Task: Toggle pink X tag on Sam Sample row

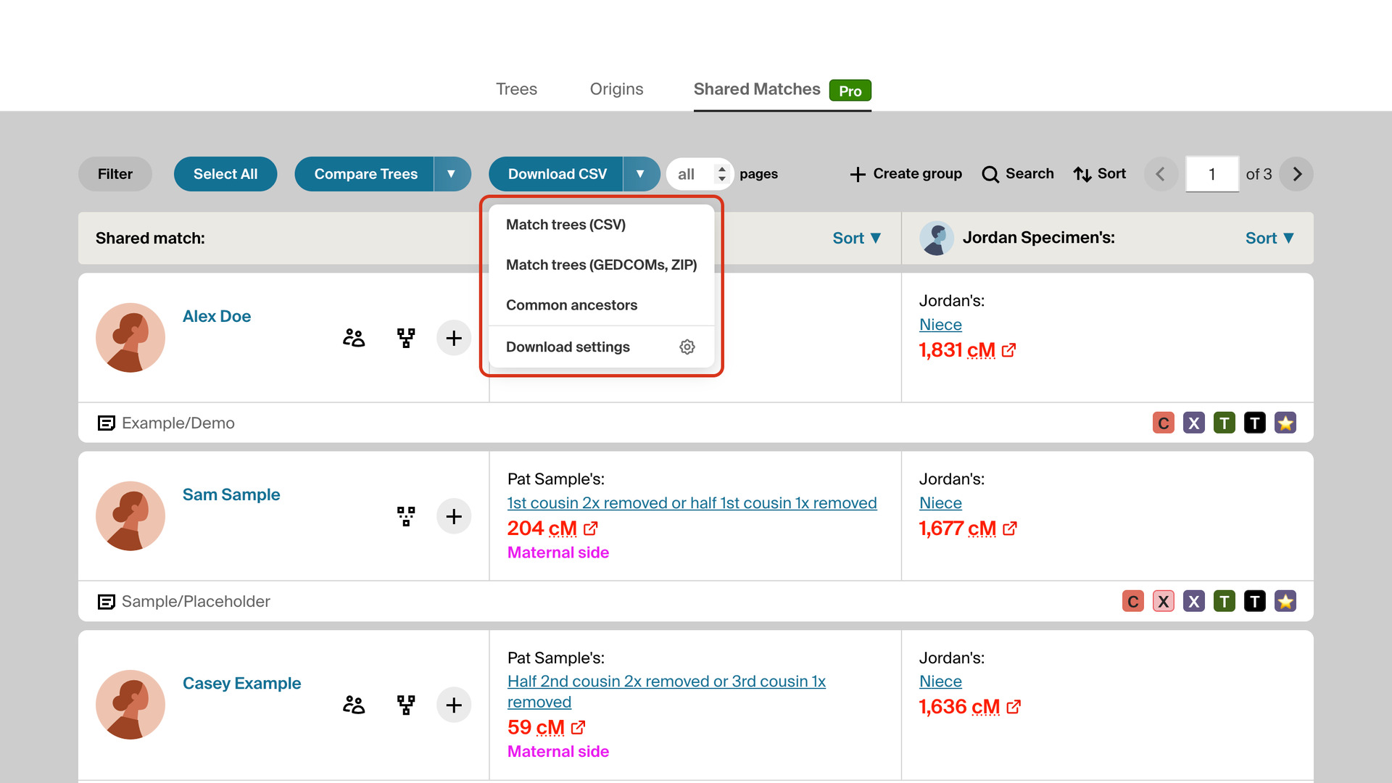Action: [1164, 601]
